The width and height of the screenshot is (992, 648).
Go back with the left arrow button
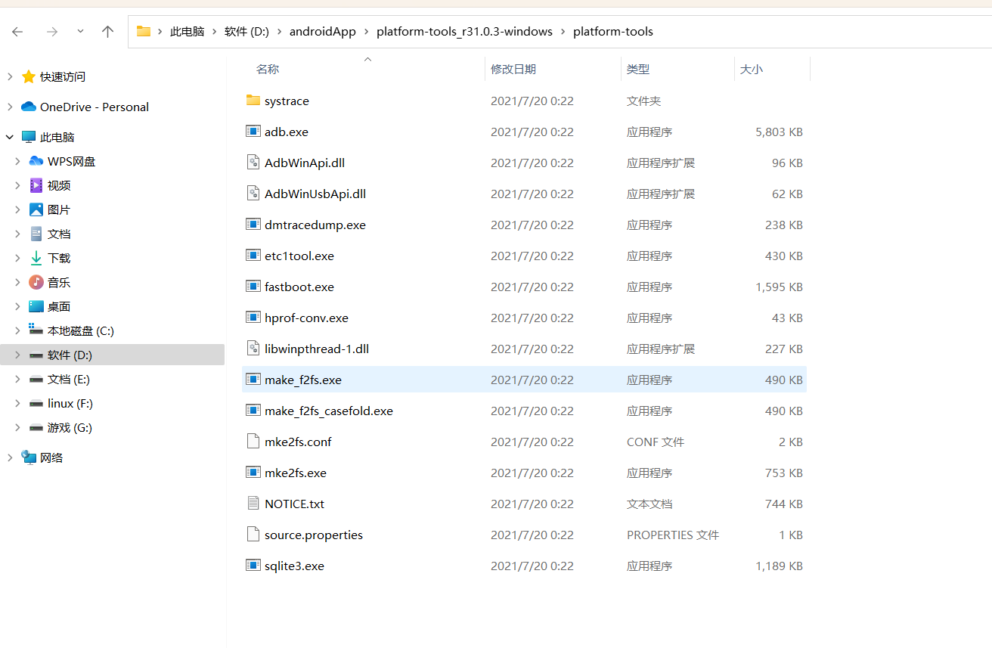coord(17,32)
